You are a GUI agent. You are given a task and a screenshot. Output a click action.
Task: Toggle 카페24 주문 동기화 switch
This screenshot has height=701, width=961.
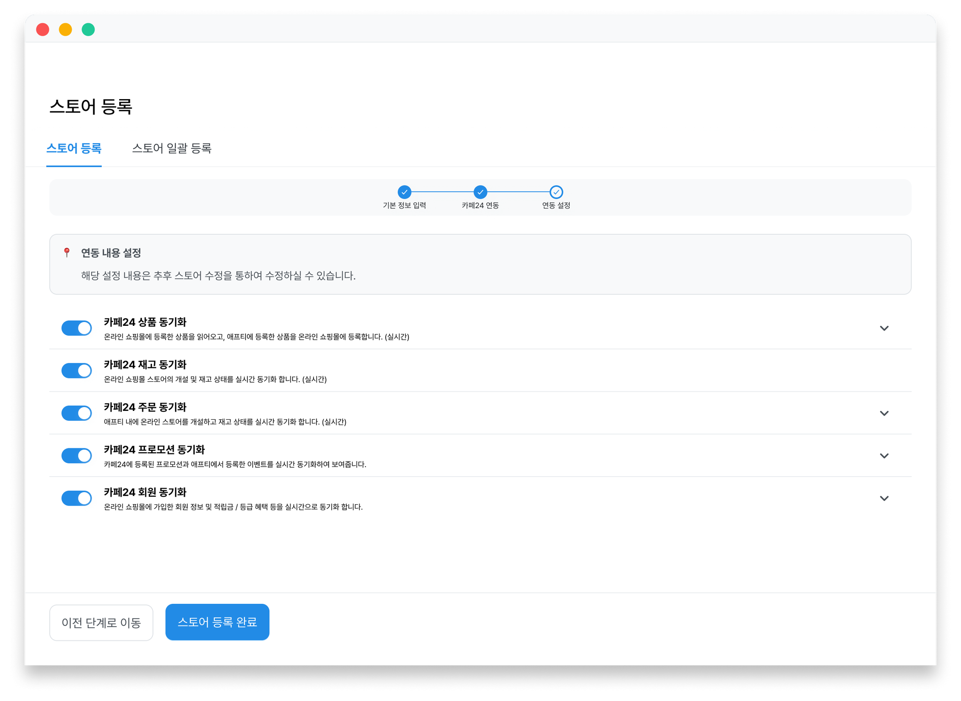pyautogui.click(x=76, y=413)
